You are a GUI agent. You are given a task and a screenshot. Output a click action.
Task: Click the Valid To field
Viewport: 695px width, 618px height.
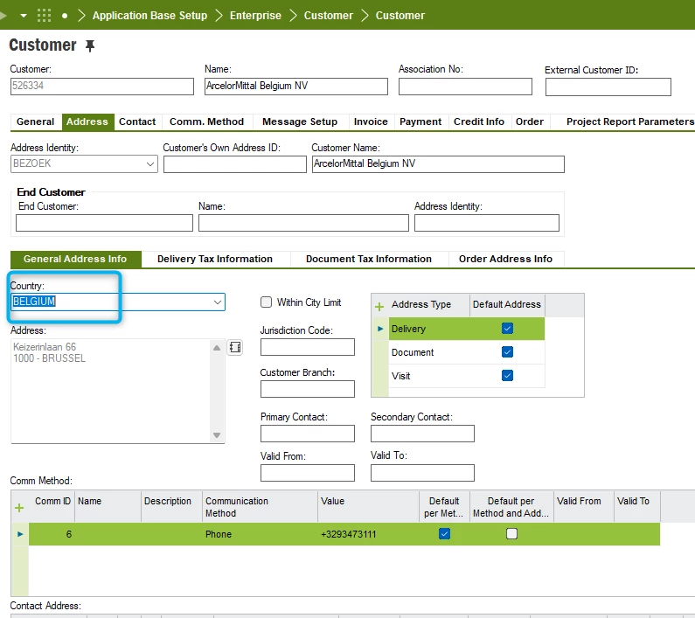422,473
